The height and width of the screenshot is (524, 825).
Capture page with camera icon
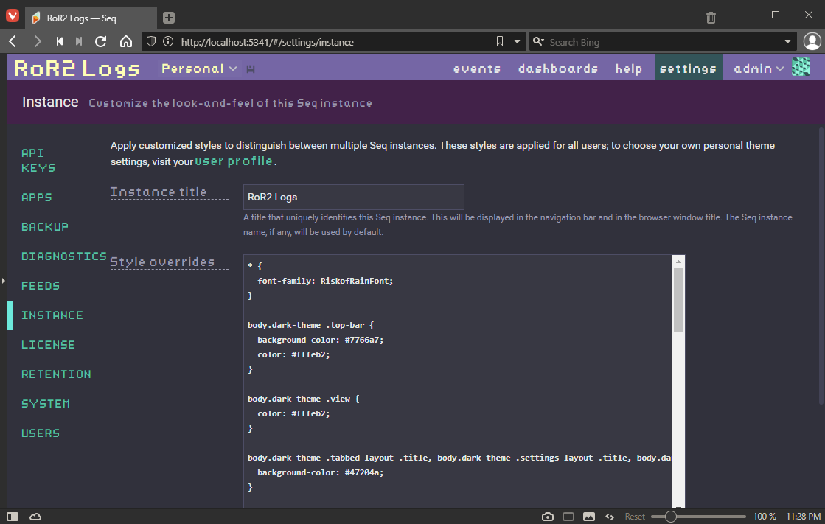click(548, 517)
